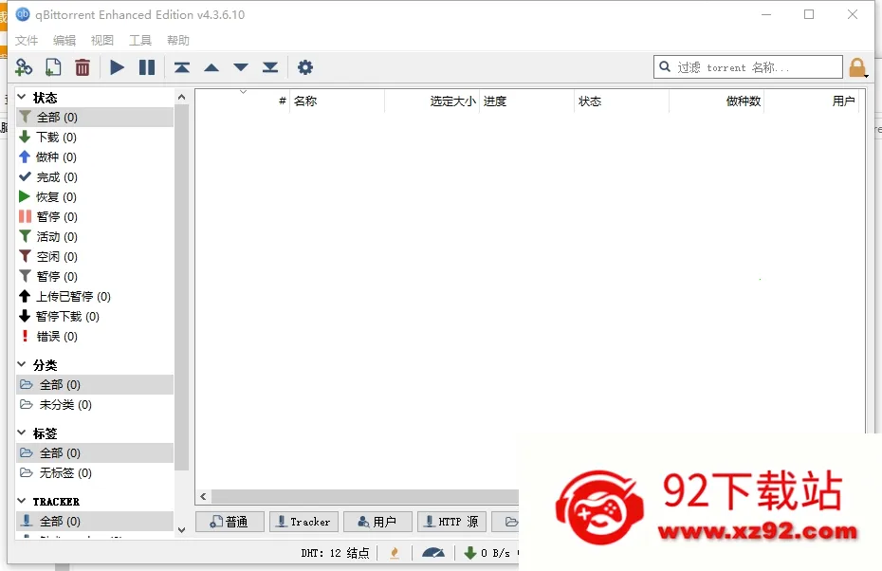
Task: Select the 做种 (0) filter
Action: pos(95,157)
